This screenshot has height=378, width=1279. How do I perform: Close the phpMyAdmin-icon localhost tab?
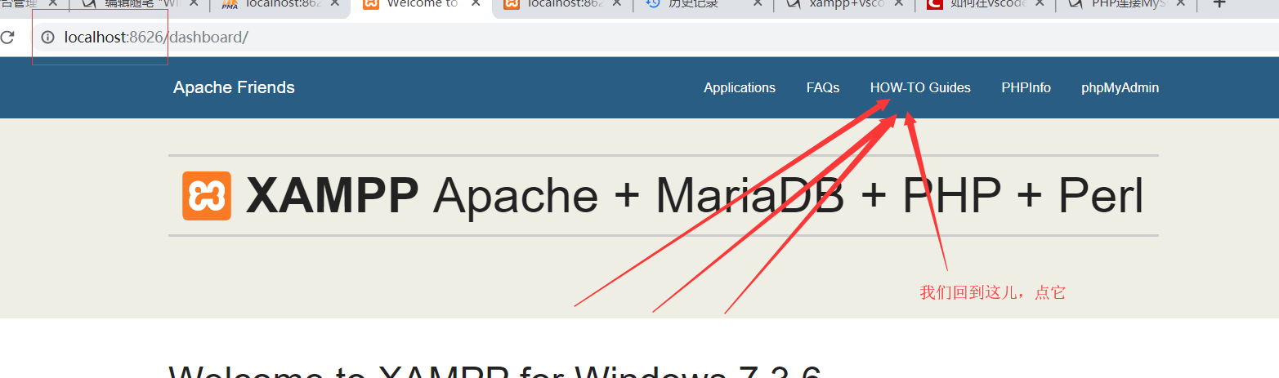(333, 3)
